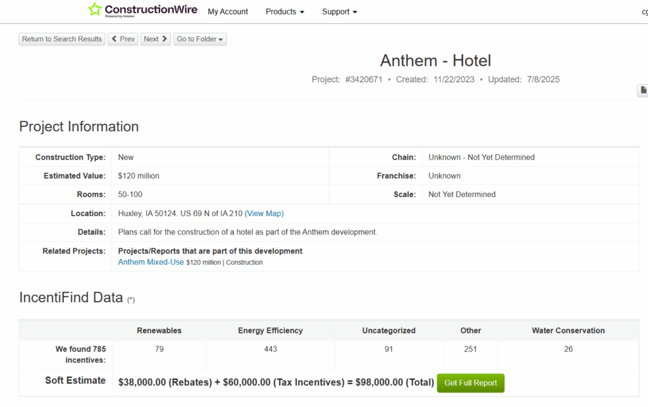Open My Account page

[228, 11]
